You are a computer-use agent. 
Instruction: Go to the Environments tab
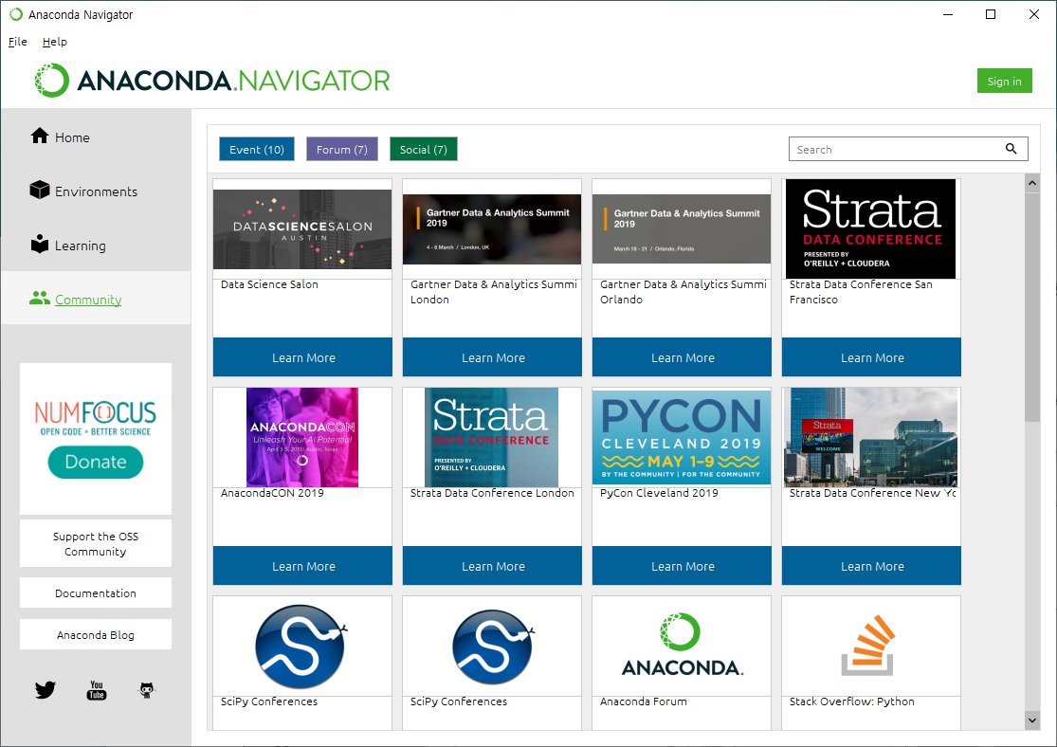coord(96,191)
